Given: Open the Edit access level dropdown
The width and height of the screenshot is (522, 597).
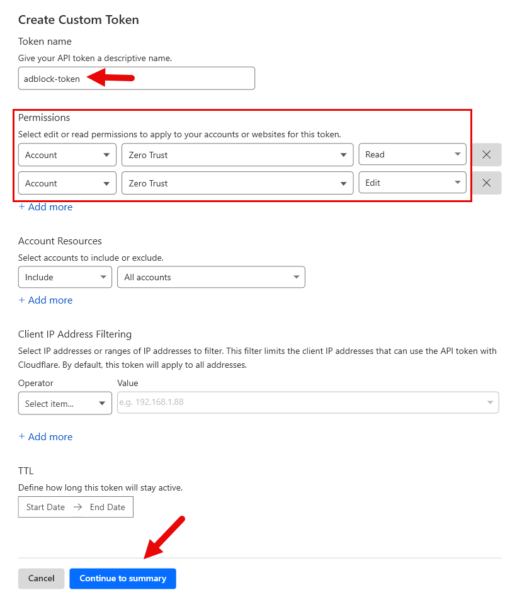Looking at the screenshot, I should click(412, 183).
